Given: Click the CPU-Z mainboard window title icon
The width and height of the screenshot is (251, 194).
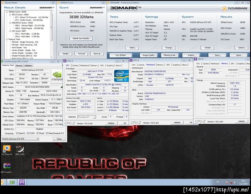Looking at the screenshot, I should [131, 60].
